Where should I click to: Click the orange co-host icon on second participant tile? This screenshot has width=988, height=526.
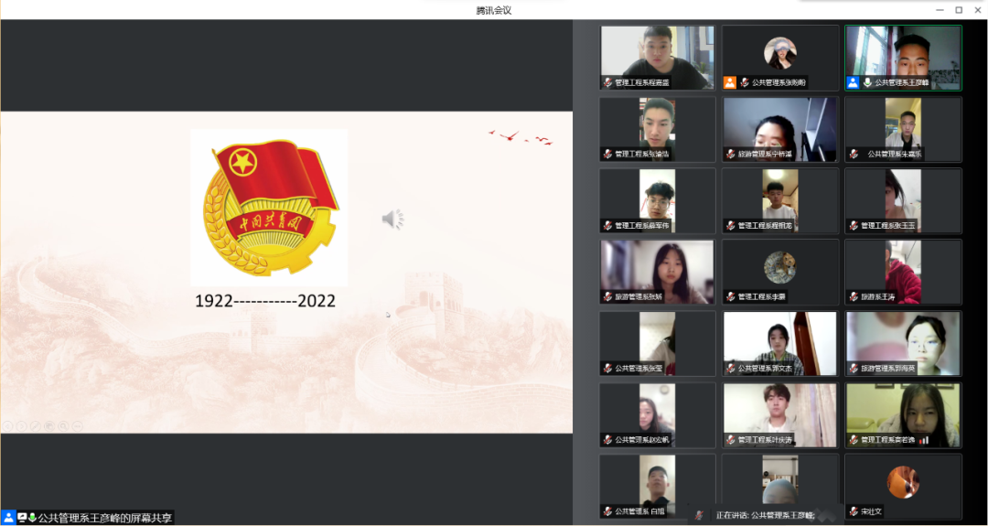coord(730,82)
